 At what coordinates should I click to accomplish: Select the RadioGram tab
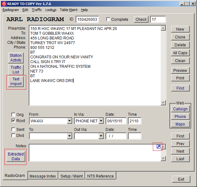click(15, 175)
